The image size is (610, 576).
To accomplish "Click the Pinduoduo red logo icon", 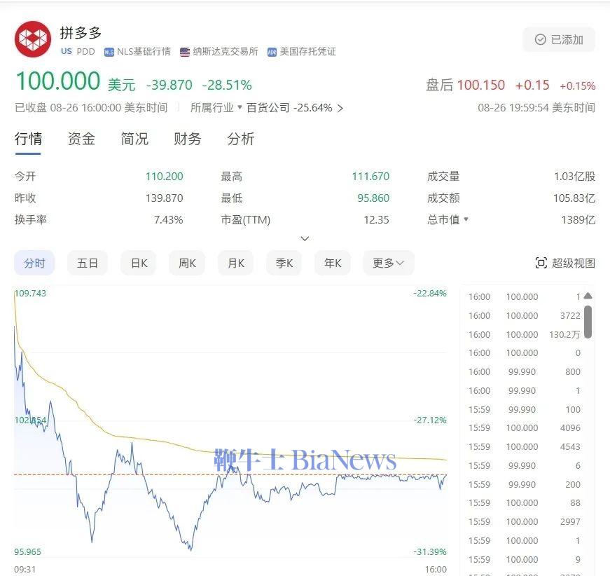I will pyautogui.click(x=33, y=39).
